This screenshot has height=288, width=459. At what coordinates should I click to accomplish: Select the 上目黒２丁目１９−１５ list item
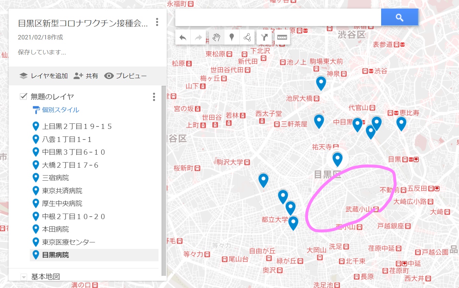(x=94, y=127)
